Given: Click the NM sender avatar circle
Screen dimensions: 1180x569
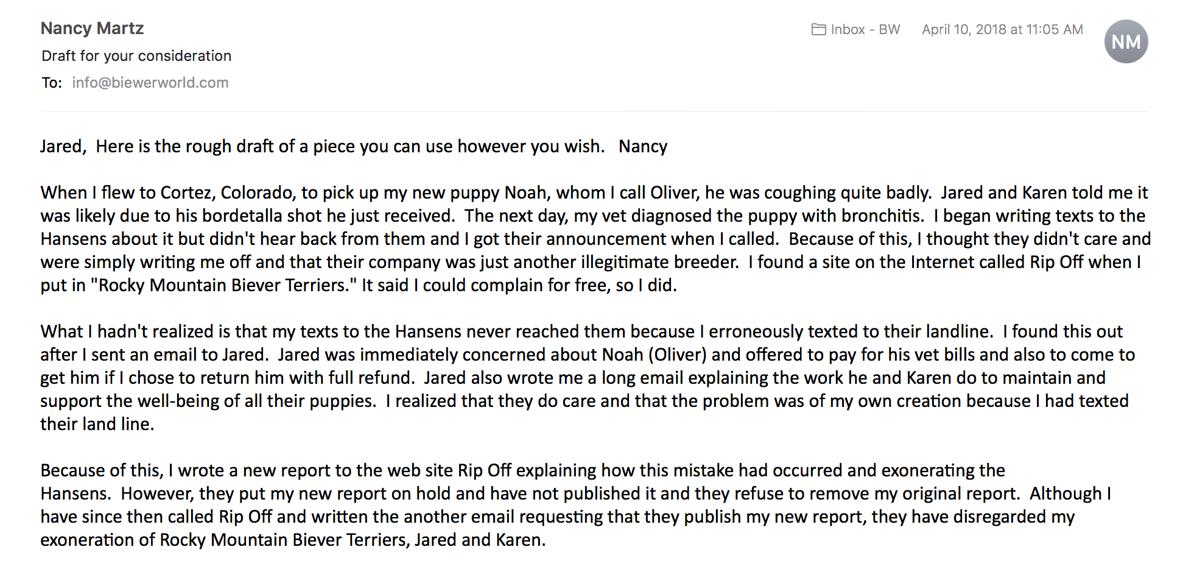Looking at the screenshot, I should coord(1126,41).
